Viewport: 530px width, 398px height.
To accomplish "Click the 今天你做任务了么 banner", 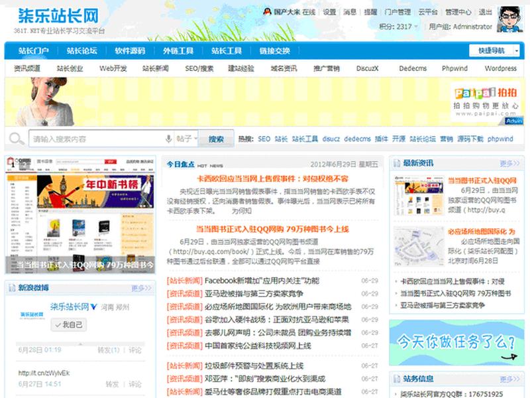I will [x=456, y=342].
